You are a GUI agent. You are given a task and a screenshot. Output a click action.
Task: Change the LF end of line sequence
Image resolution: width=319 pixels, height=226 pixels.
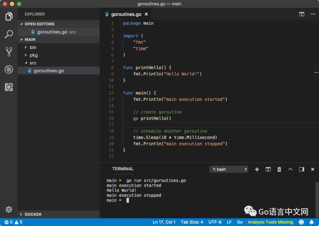pyautogui.click(x=229, y=222)
